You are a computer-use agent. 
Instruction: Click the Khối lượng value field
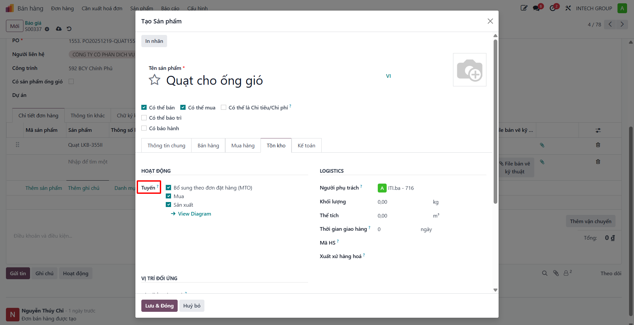[x=403, y=202]
